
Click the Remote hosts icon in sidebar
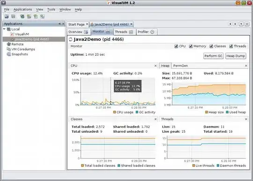pyautogui.click(x=8, y=44)
